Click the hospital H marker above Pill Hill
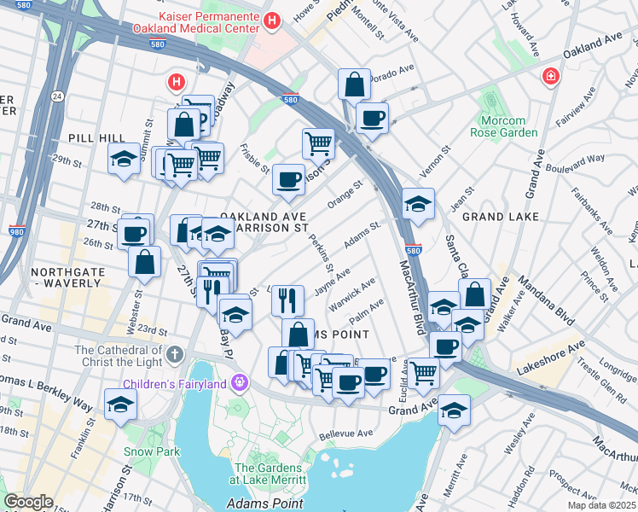Image resolution: width=638 pixels, height=512 pixels. click(x=177, y=83)
